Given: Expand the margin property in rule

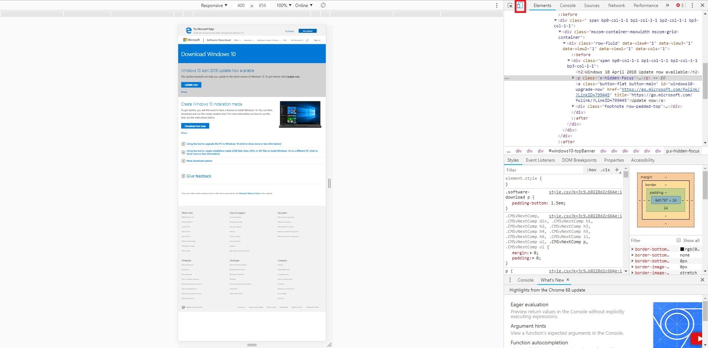Looking at the screenshot, I should [x=531, y=253].
